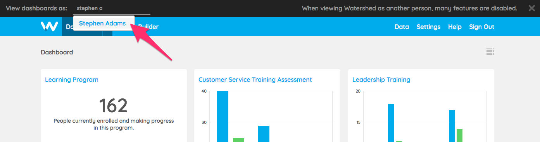Screen dimensions: 540x142
Task: Click the 162 enrolled people count
Action: click(113, 105)
